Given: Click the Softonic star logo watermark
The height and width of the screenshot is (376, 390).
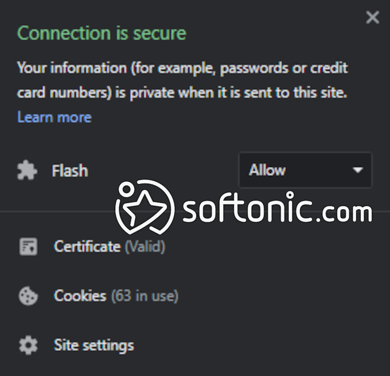Looking at the screenshot, I should tap(143, 206).
